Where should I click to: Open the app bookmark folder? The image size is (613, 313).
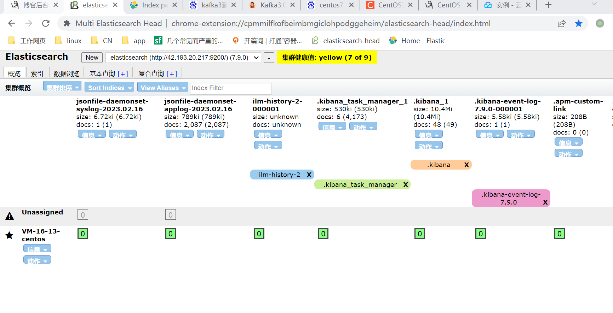pyautogui.click(x=133, y=41)
